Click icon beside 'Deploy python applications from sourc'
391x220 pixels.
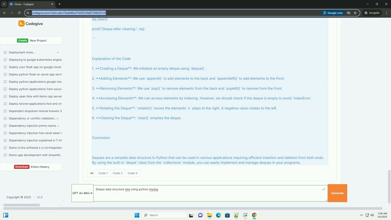tap(5, 89)
